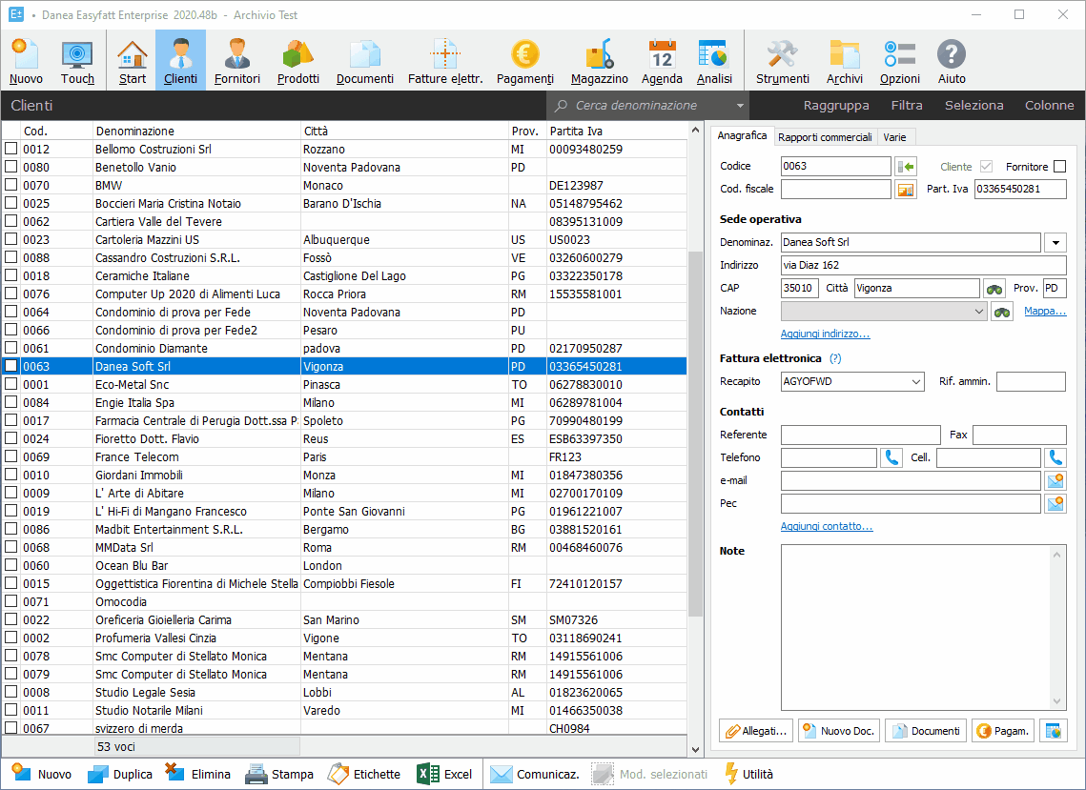Open the Filtra menu

coord(907,105)
